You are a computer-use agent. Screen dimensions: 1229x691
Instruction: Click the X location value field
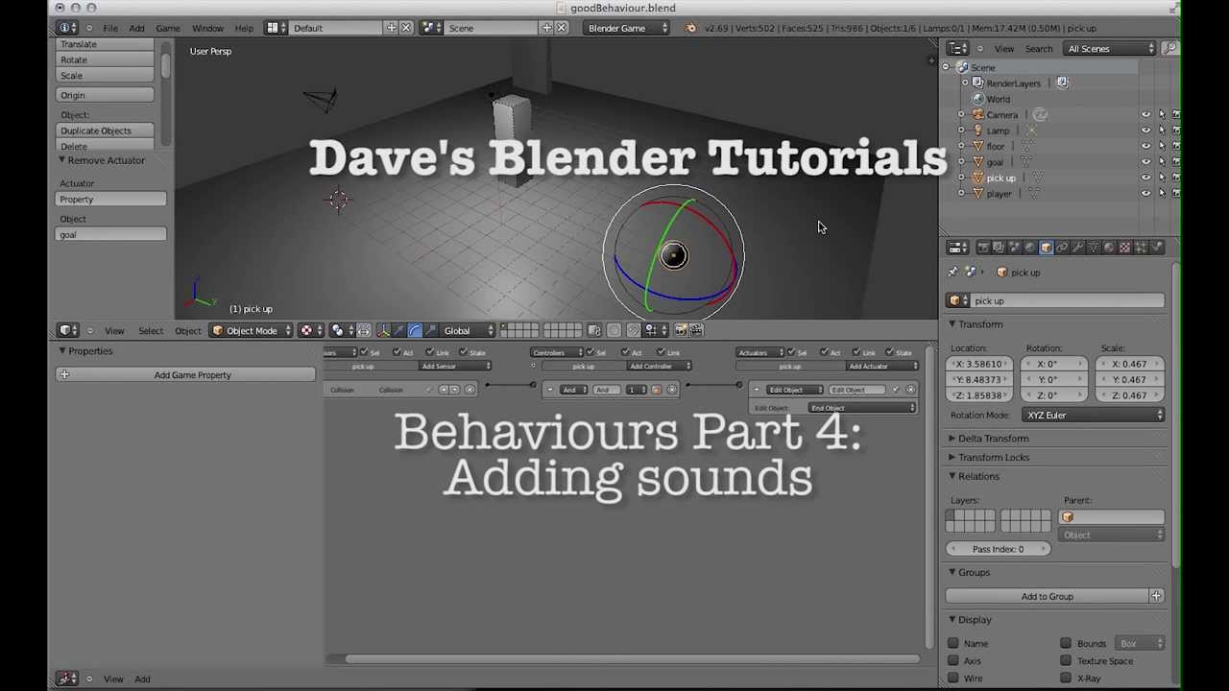pos(978,364)
